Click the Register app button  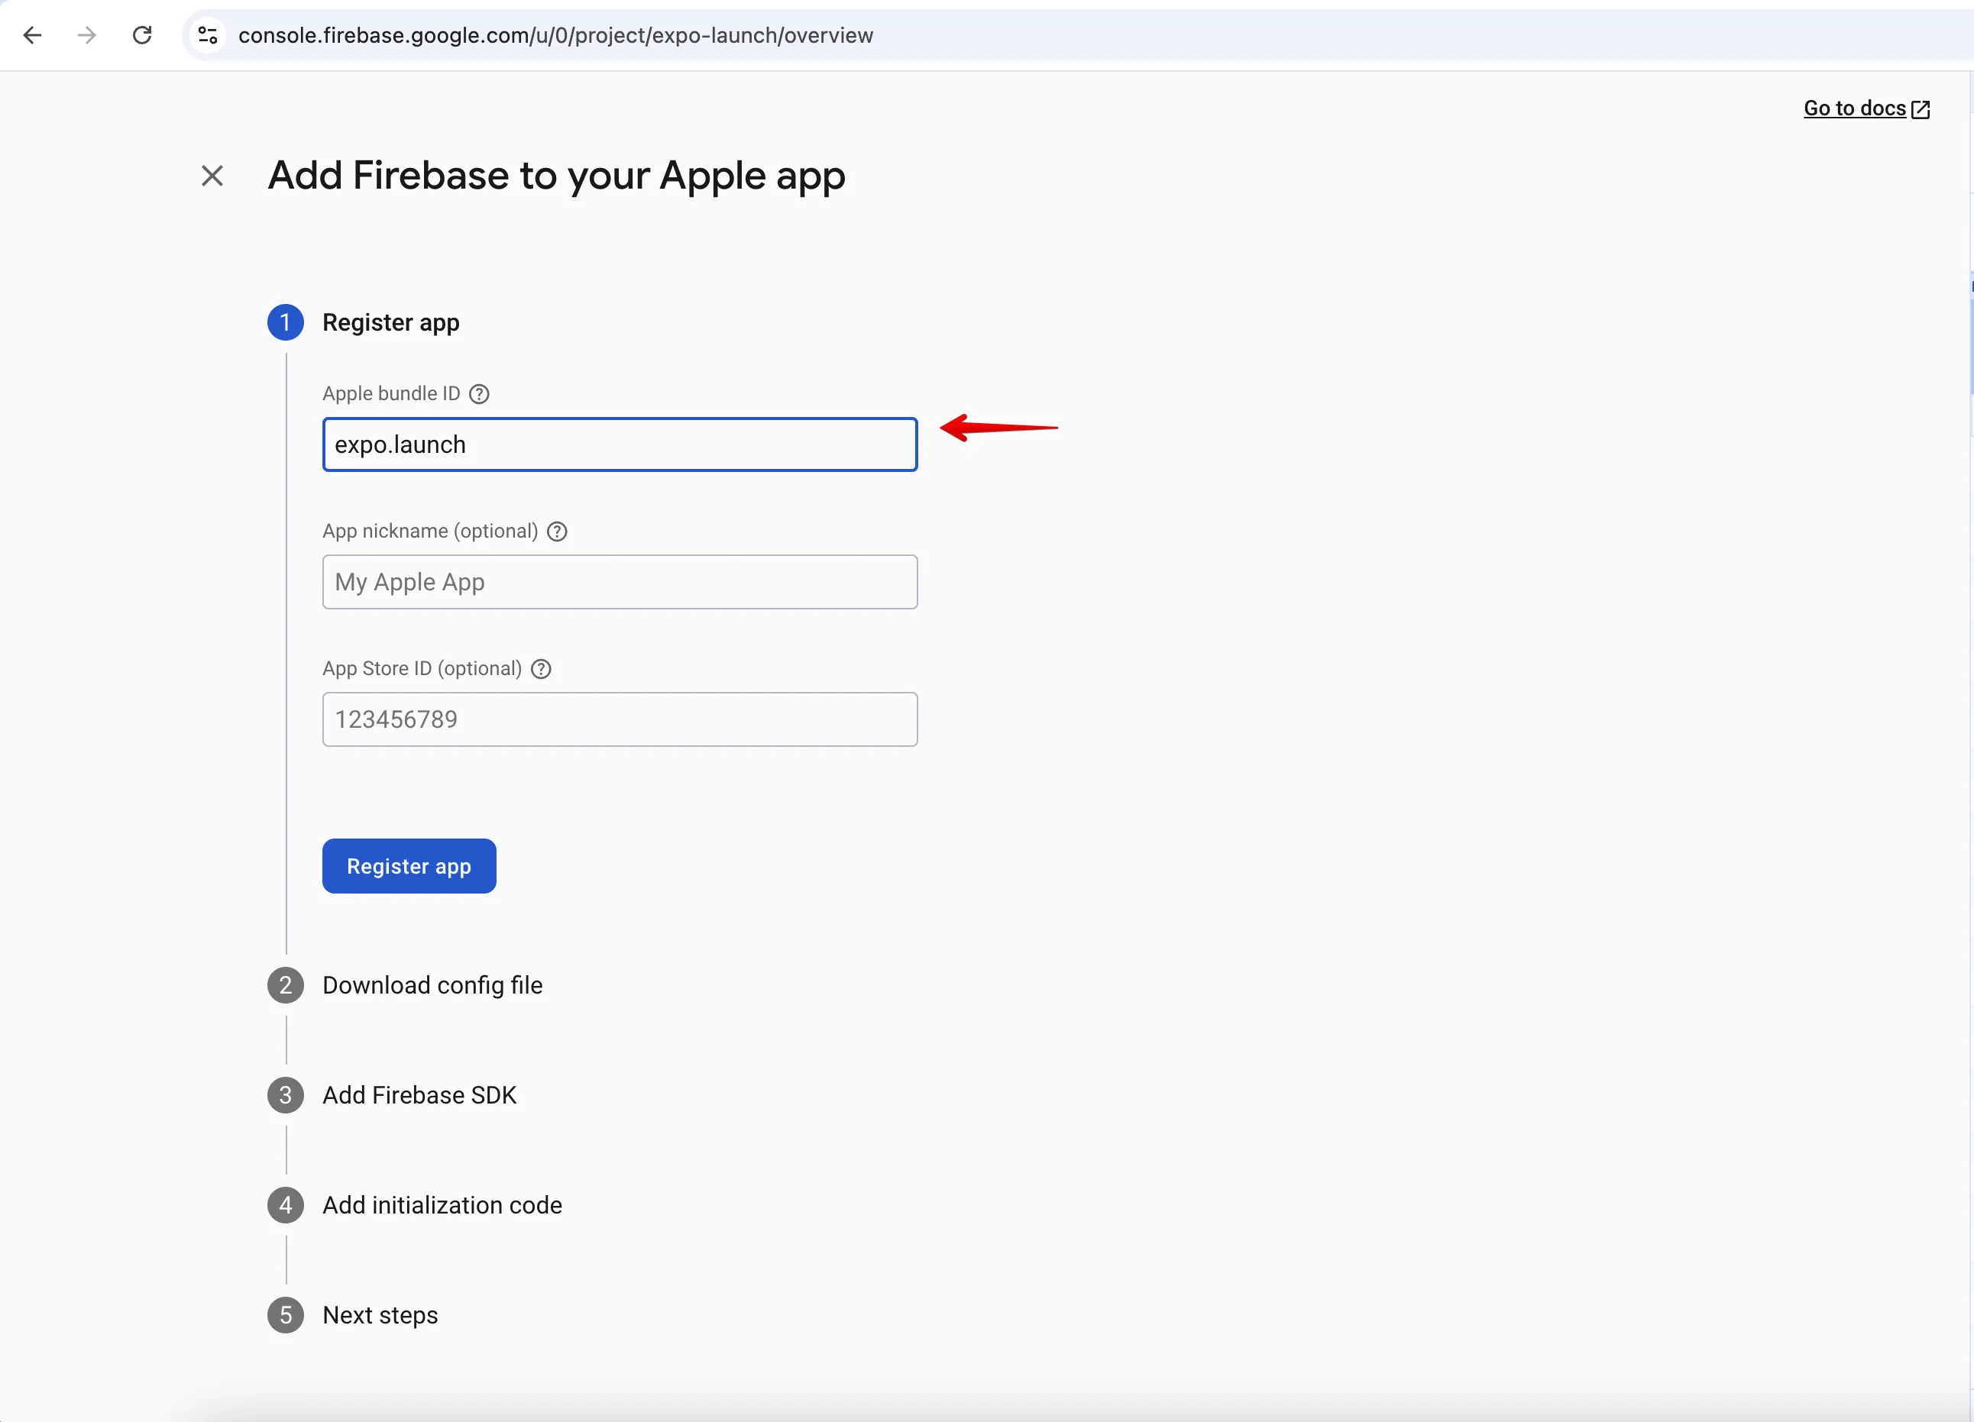tap(409, 866)
